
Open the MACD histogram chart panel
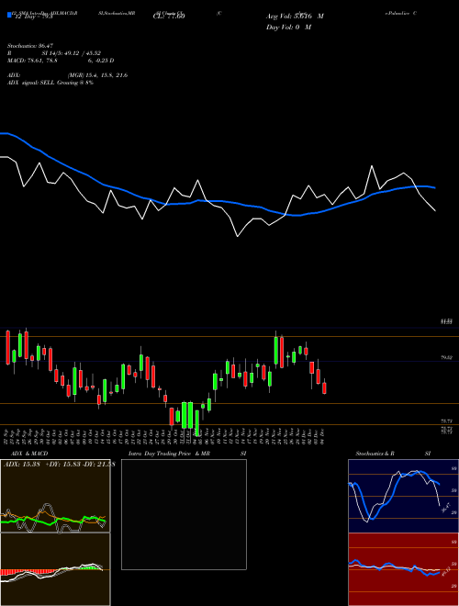[55, 569]
